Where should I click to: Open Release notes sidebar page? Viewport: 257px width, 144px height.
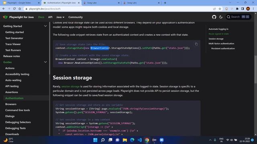[x=12, y=56]
